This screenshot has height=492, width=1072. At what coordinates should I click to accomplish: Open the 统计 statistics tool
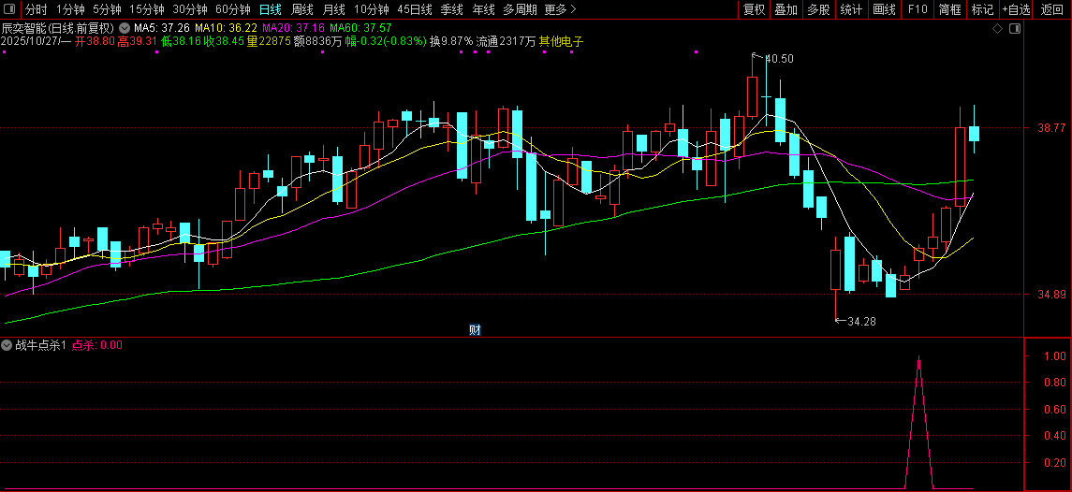(x=851, y=9)
